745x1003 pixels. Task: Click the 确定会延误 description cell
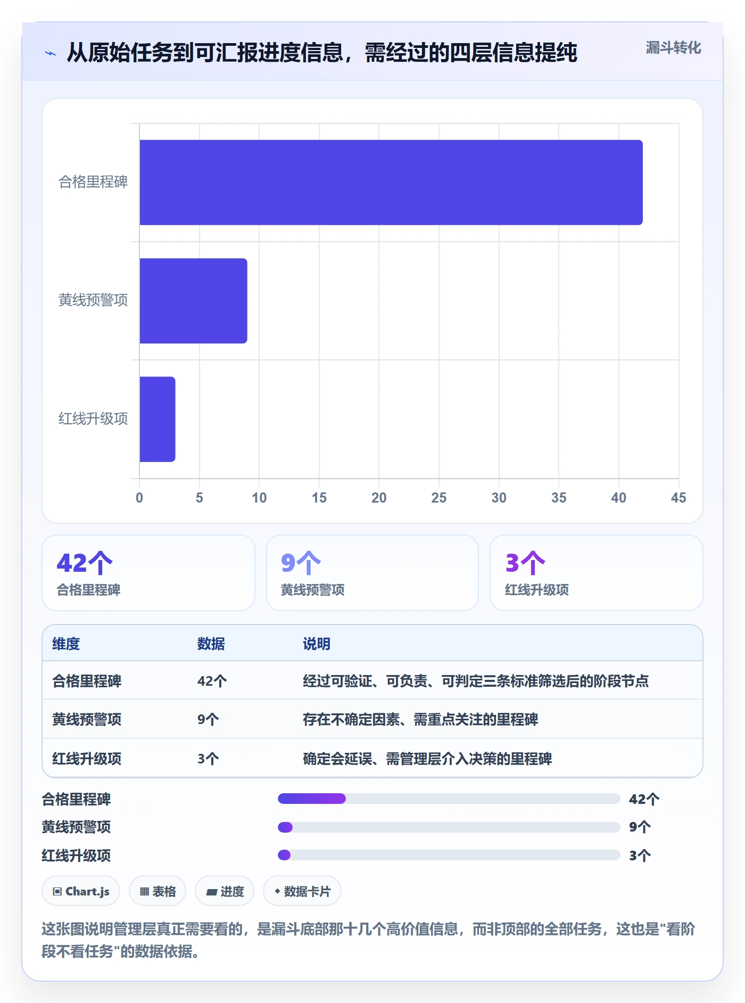pos(427,759)
